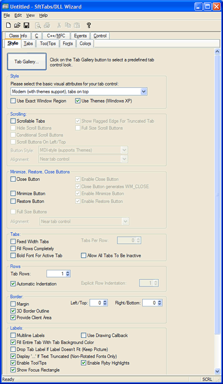223x384 pixels.
Task: Switch to the ToolTips tab
Action: click(x=48, y=44)
